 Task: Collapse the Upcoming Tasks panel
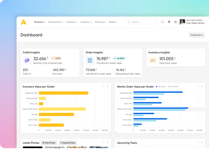coord(198,142)
